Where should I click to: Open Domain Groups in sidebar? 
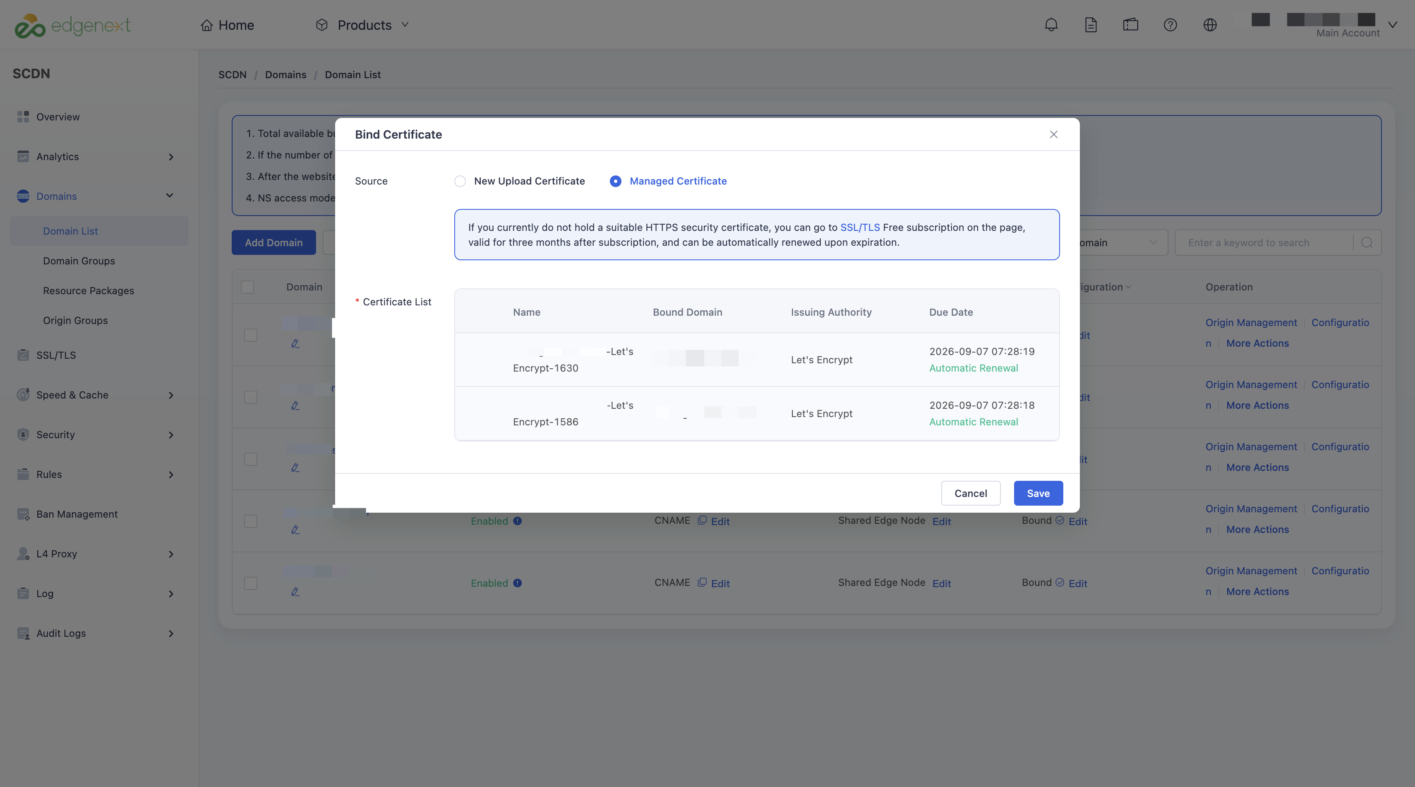79,261
